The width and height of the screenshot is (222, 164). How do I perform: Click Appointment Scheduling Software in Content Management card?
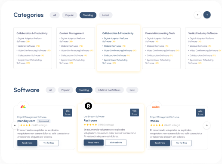[x=72, y=61]
